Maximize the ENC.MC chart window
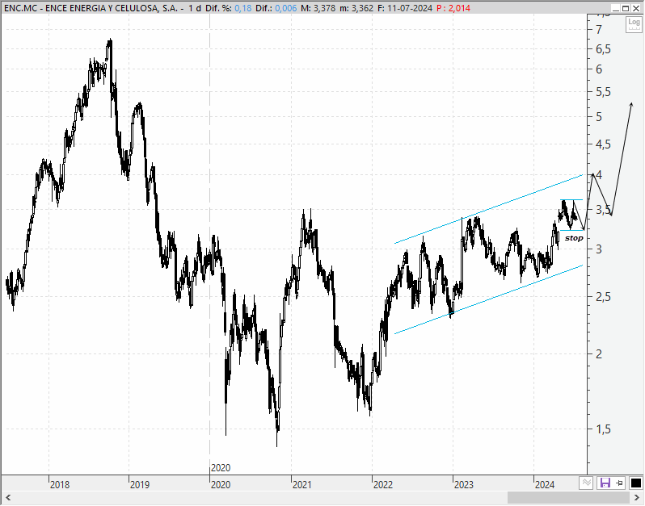This screenshot has height=506, width=645. [626, 8]
